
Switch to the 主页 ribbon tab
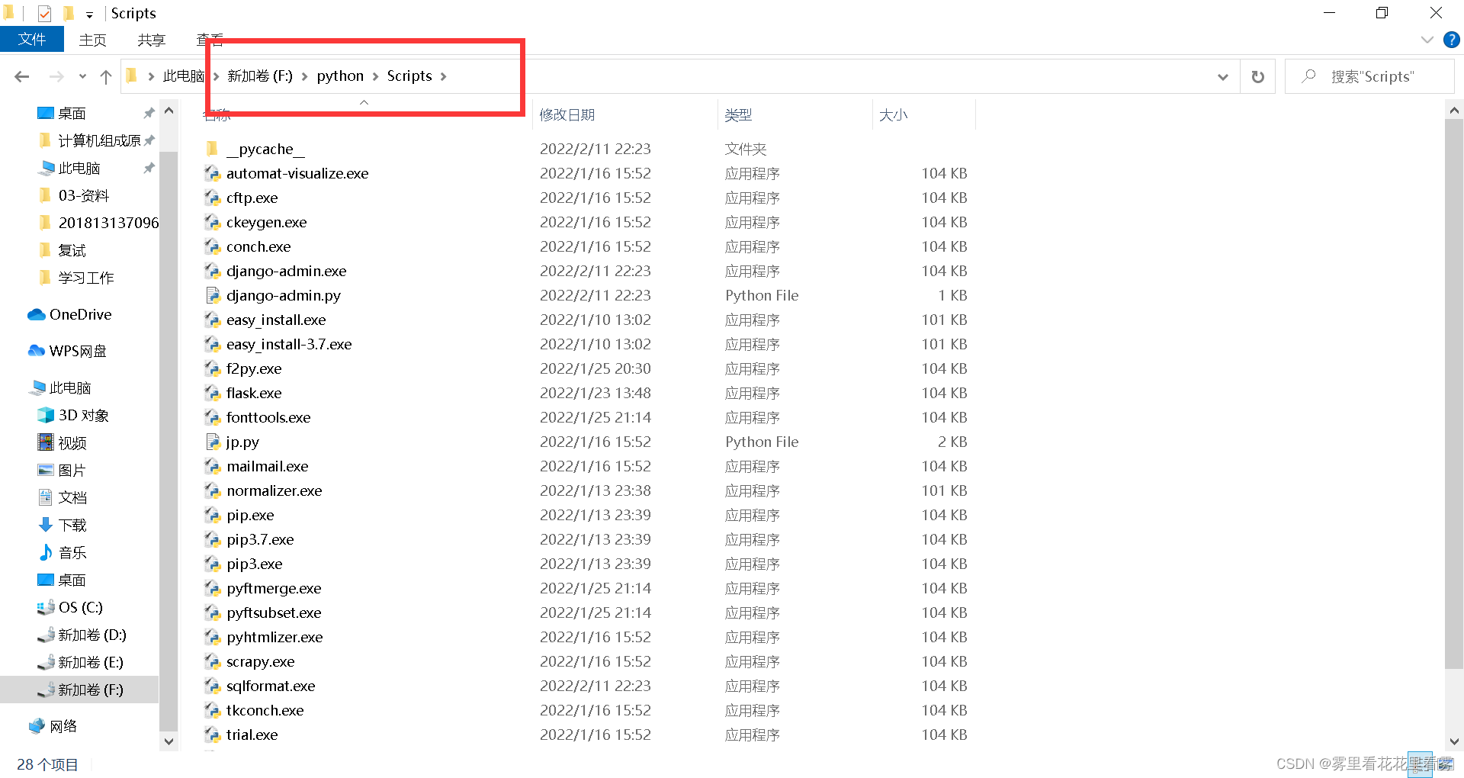coord(93,40)
